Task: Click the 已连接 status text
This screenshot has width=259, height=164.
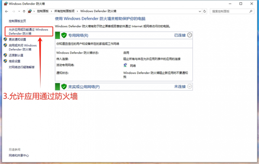Action: pyautogui.click(x=180, y=35)
